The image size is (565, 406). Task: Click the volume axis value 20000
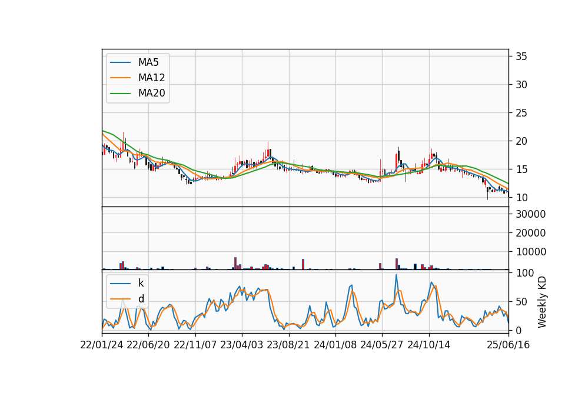coord(531,233)
